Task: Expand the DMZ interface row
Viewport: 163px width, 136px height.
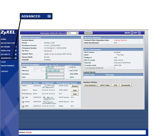Action: point(23,106)
